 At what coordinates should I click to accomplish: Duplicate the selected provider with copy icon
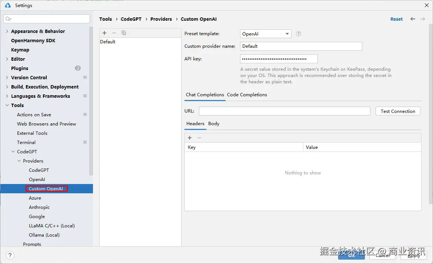pos(124,33)
